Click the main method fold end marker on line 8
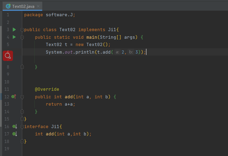The image size is (228, 156). click(22, 67)
